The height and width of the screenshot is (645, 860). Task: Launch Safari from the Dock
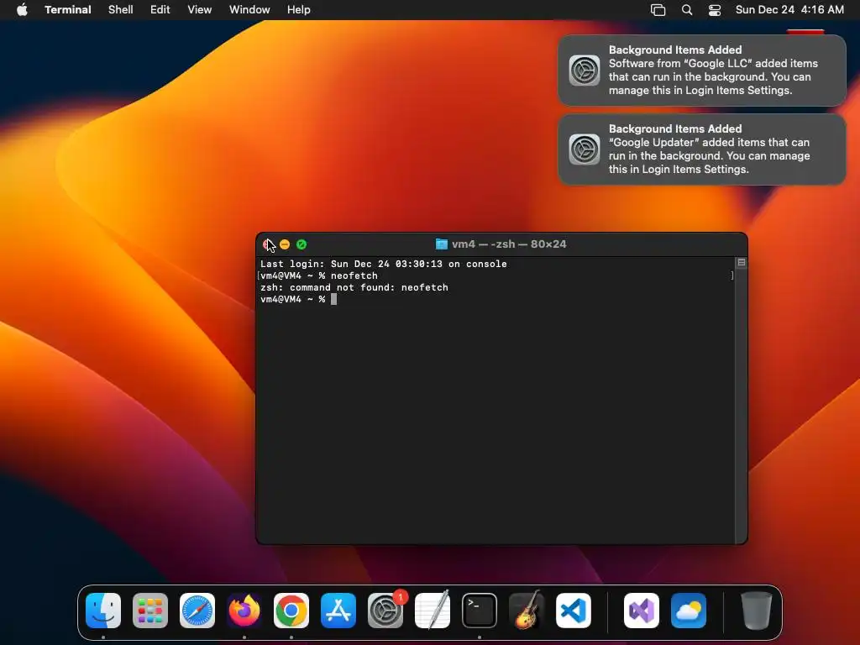click(197, 611)
